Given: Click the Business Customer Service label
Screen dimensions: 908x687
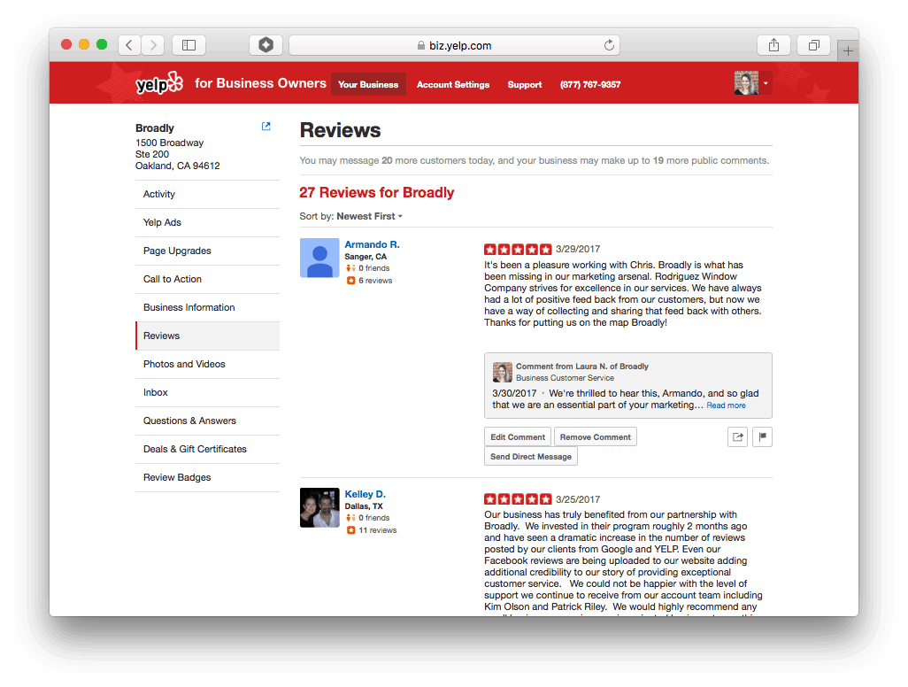Looking at the screenshot, I should click(566, 378).
